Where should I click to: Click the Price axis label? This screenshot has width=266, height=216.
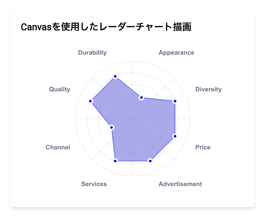[203, 147]
